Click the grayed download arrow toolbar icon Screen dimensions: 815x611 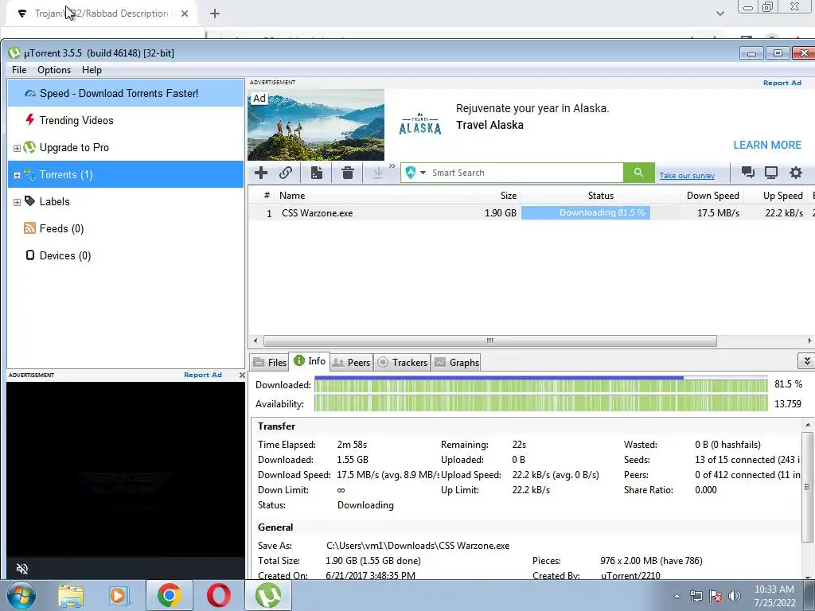[378, 173]
